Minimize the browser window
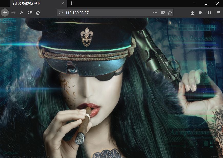The height and width of the screenshot is (158, 223). tap(194, 3)
